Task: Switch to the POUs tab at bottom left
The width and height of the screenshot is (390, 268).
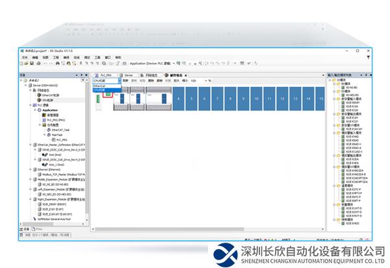Action: pos(38,229)
